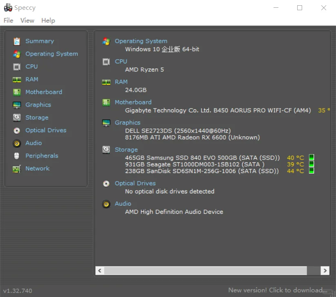Click Motherboard heading link in summary
Image resolution: width=336 pixels, height=297 pixels.
pyautogui.click(x=133, y=102)
